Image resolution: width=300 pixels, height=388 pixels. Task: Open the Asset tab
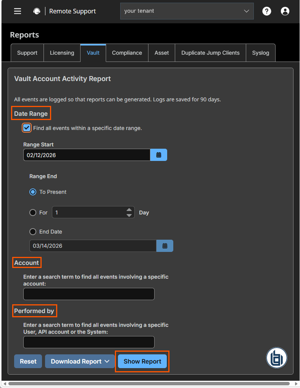[x=161, y=53]
